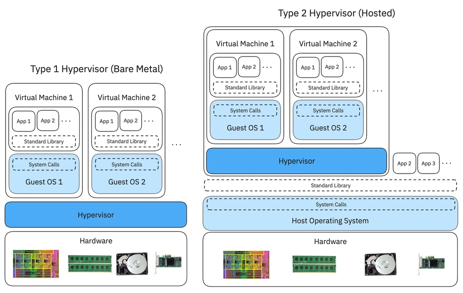
Task: Click the Host Operating System bar
Action: [x=330, y=221]
